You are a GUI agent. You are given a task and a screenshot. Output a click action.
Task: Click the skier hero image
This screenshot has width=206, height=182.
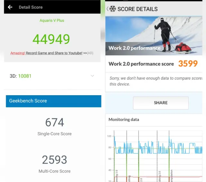click(x=154, y=32)
